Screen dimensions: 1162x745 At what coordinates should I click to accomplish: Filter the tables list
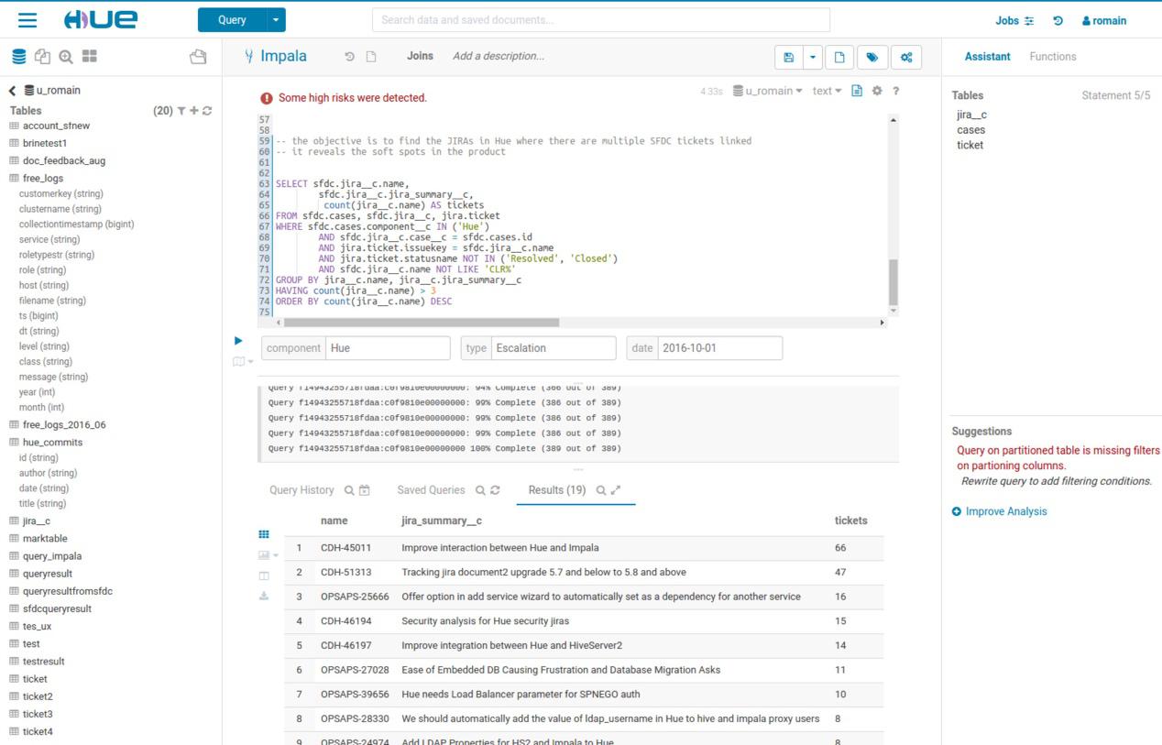click(x=182, y=111)
